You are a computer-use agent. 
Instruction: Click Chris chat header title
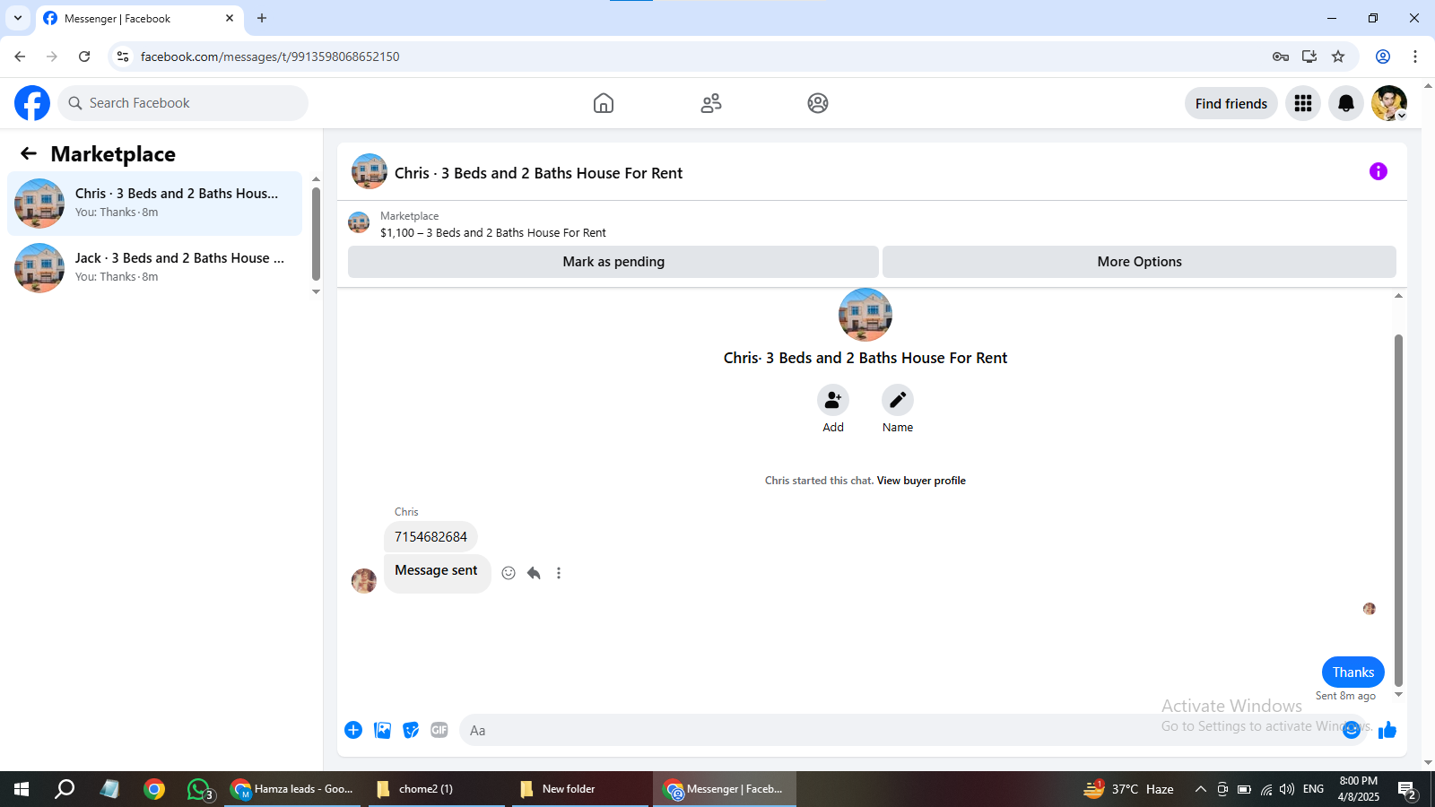(538, 173)
